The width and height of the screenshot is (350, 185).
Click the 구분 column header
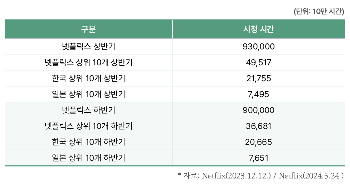coord(88,29)
